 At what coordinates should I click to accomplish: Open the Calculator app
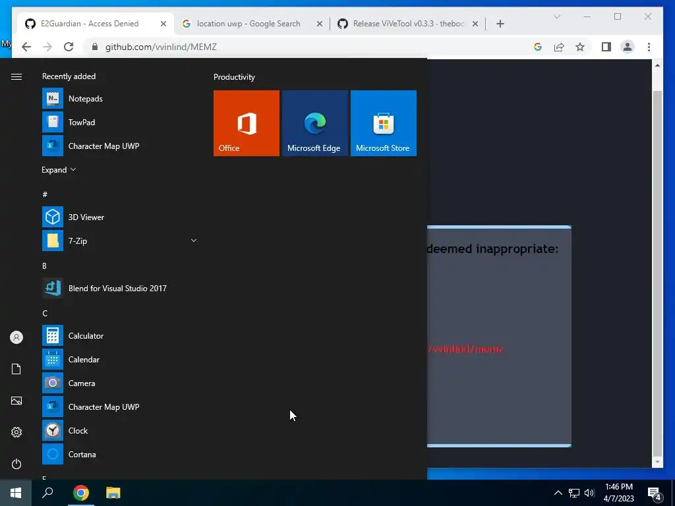pyautogui.click(x=120, y=335)
